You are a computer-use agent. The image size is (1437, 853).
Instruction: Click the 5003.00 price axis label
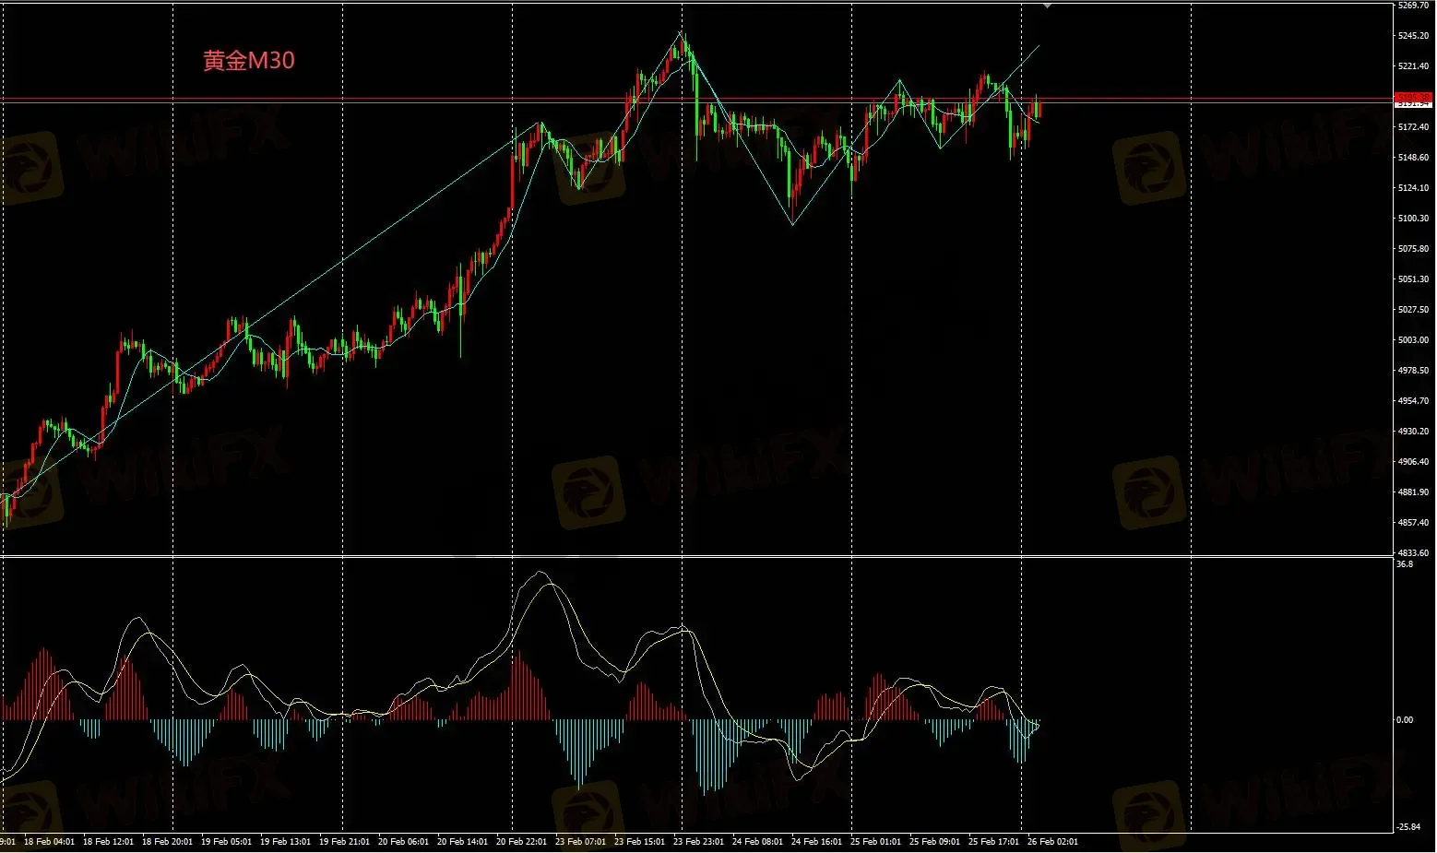(x=1413, y=340)
